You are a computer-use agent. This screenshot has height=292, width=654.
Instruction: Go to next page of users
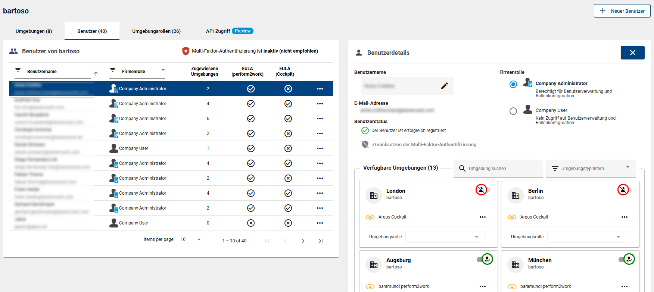tap(303, 241)
